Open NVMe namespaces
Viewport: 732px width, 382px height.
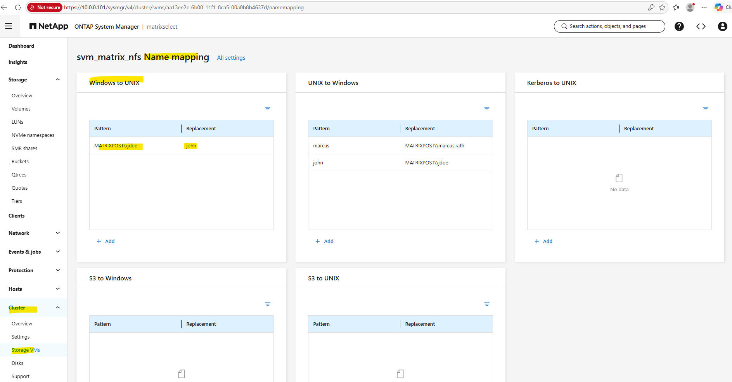coord(33,135)
